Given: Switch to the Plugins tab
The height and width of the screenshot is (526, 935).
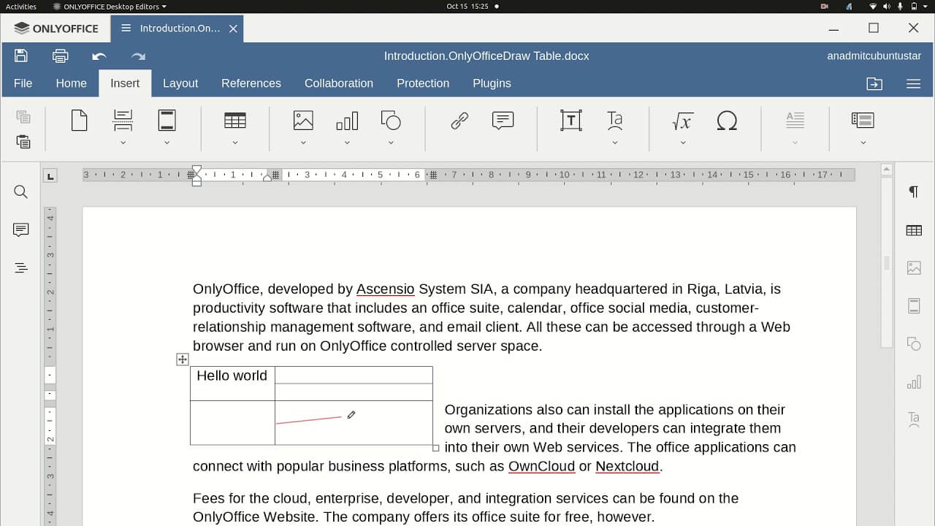Looking at the screenshot, I should pos(492,83).
